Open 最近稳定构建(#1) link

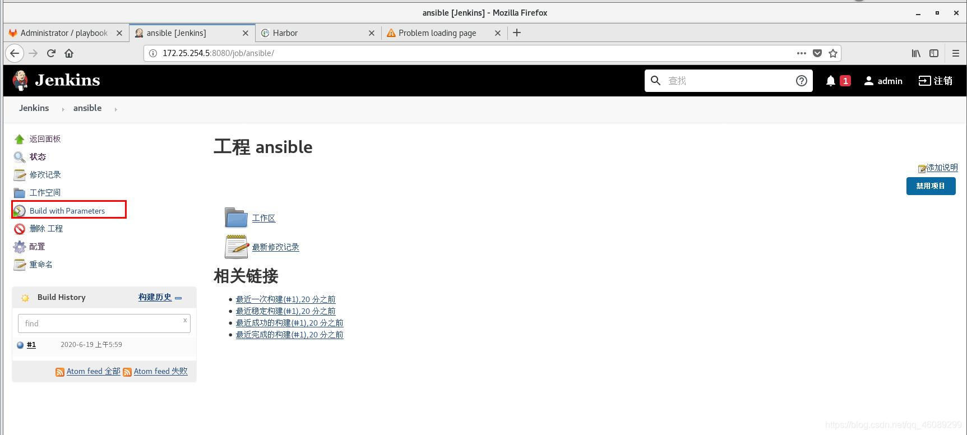285,311
